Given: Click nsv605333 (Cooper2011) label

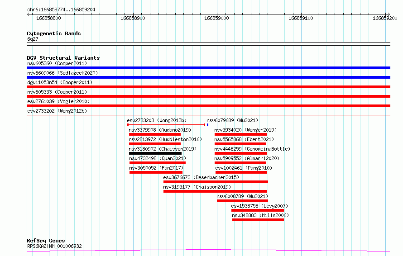Looking at the screenshot, I should pyautogui.click(x=57, y=92).
